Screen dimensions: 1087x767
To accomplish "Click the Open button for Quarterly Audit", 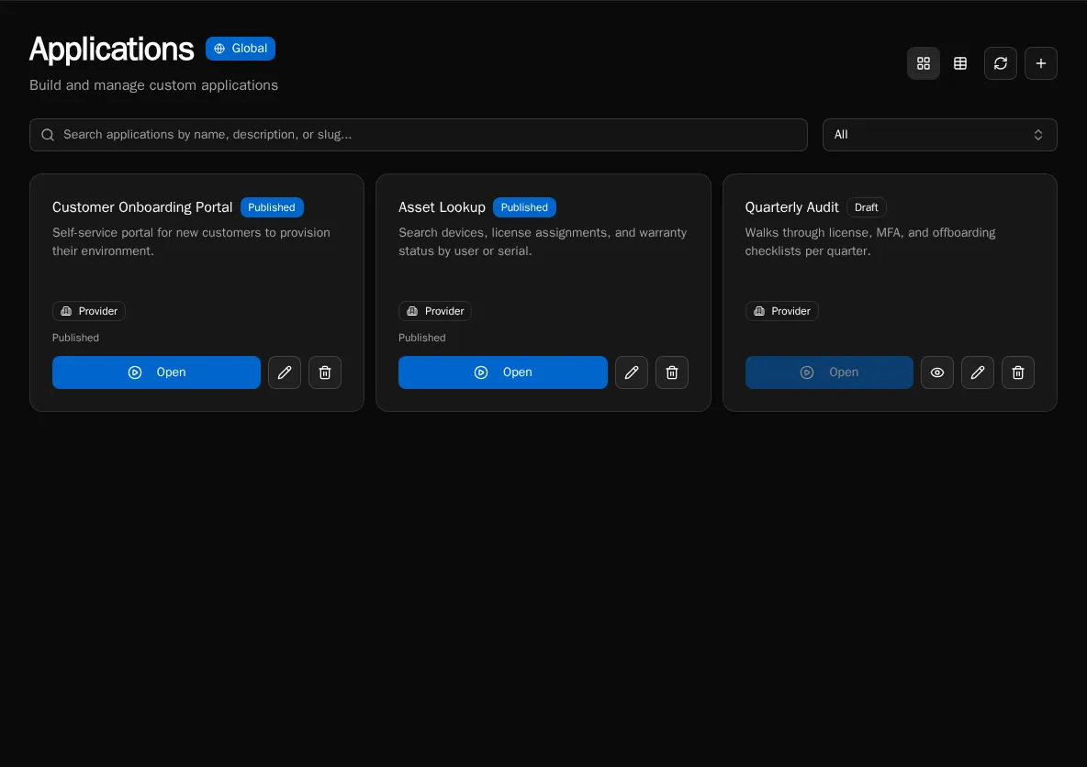I will pos(829,372).
